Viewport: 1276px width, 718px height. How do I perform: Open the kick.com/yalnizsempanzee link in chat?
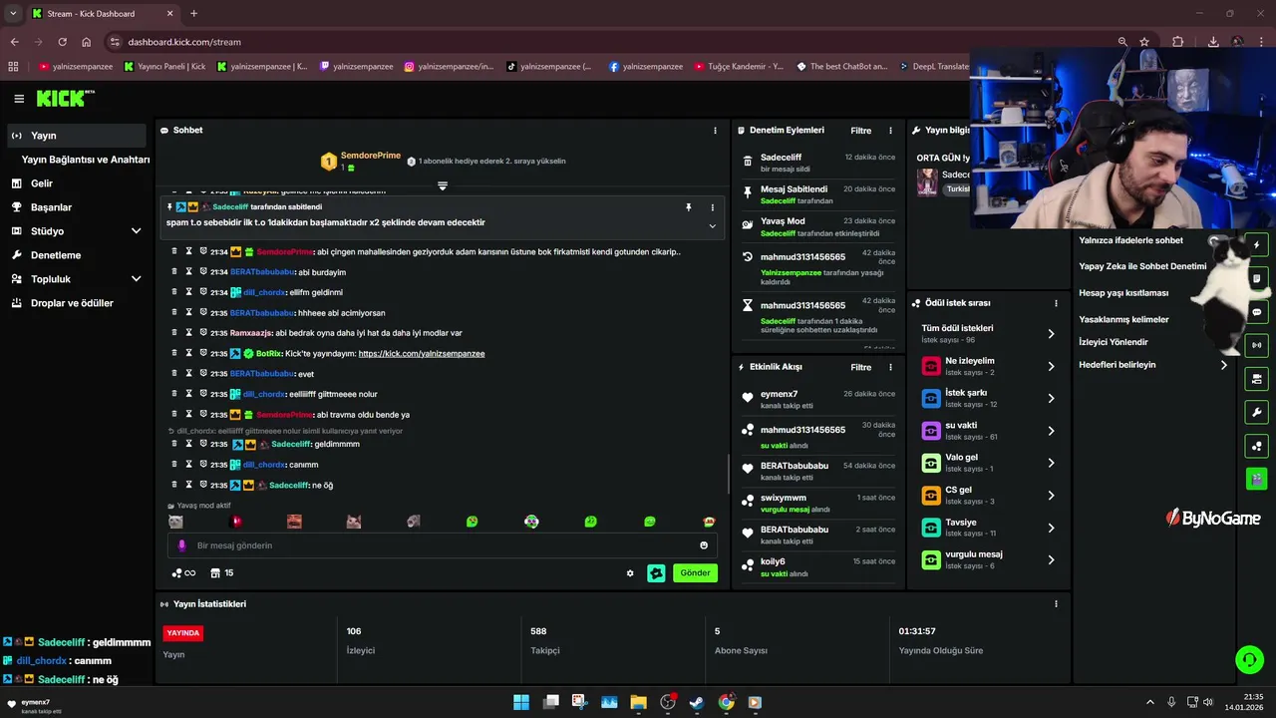[x=422, y=354]
